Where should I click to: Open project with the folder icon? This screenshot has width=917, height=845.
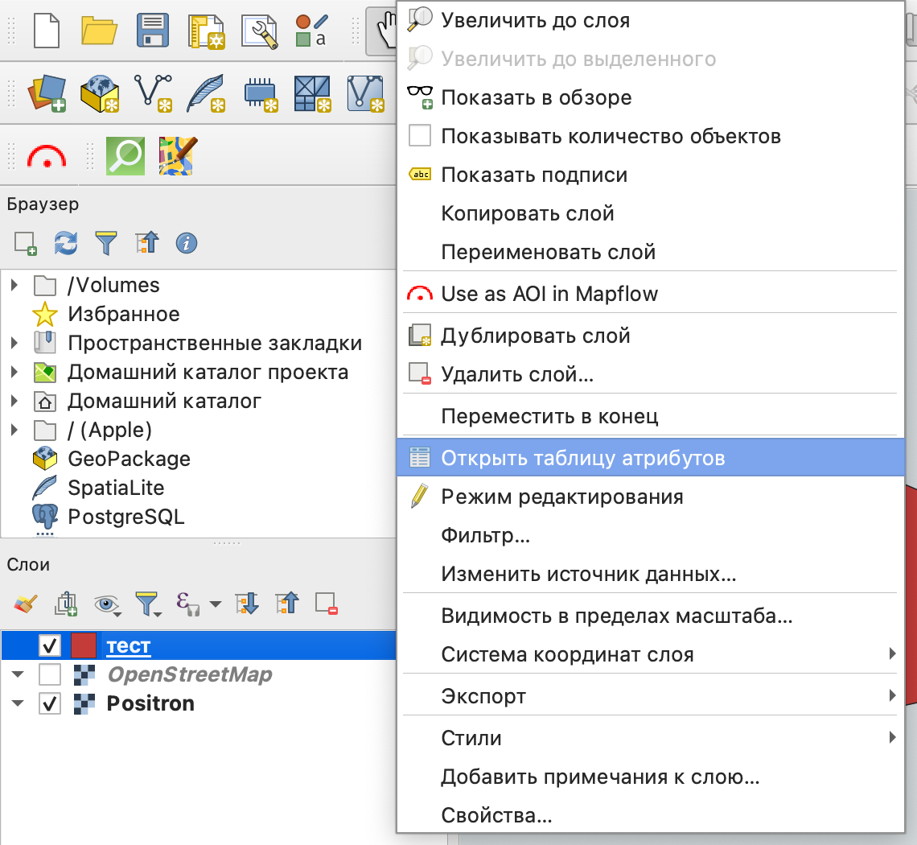tap(100, 31)
